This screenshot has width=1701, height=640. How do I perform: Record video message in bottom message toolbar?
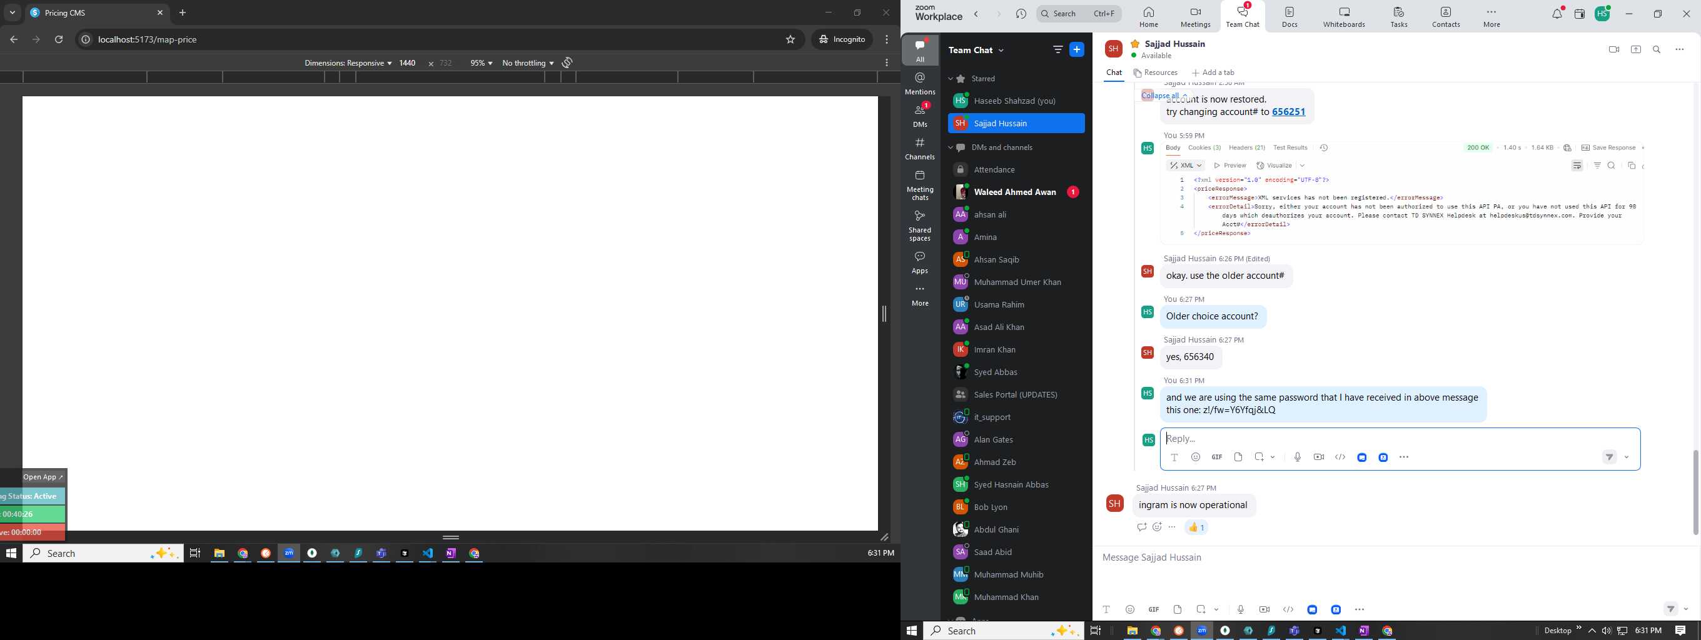tap(1264, 609)
